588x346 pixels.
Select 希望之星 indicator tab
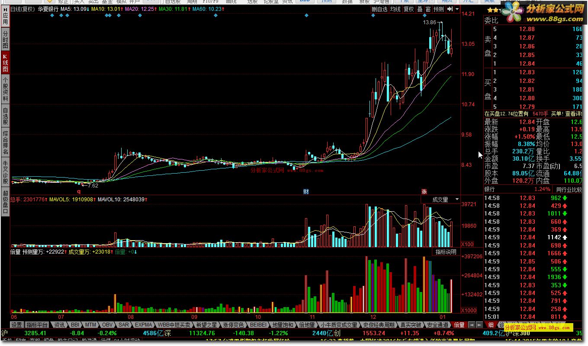206,325
